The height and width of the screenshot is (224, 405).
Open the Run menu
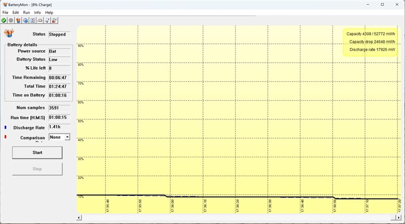26,12
